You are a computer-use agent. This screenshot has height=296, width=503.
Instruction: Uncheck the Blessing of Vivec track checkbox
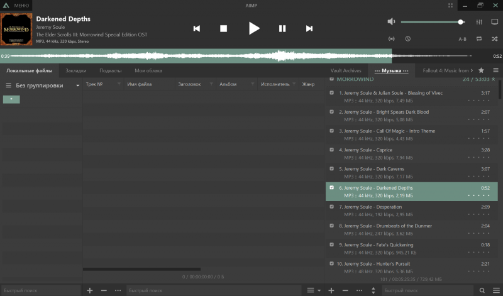332,92
